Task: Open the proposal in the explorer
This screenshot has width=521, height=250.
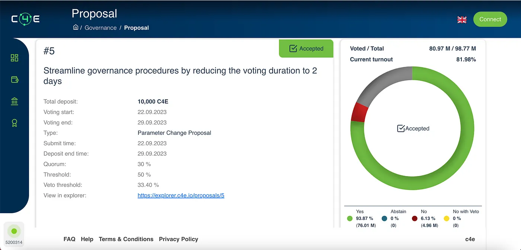Action: pos(181,195)
